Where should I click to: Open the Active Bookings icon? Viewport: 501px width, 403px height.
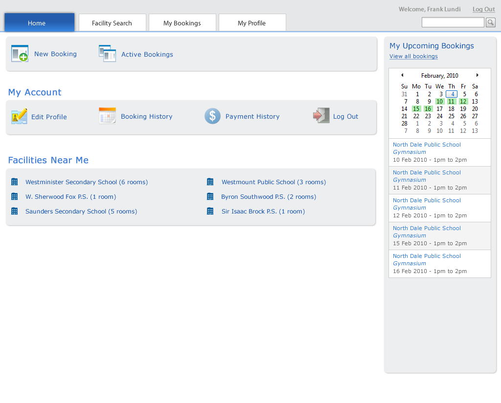coord(107,54)
